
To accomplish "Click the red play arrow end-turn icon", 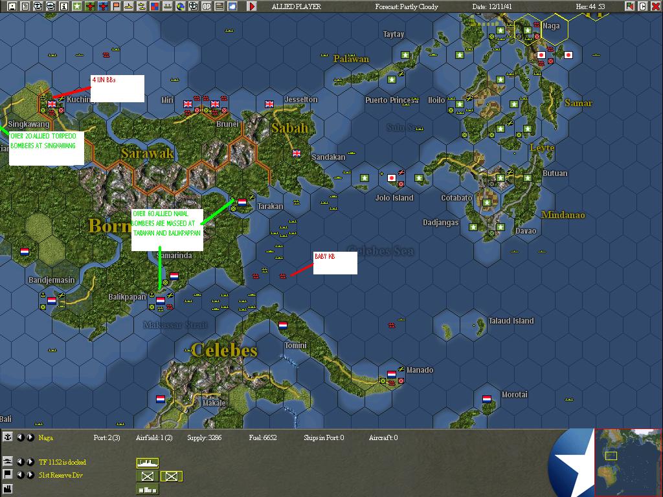I will [252, 6].
